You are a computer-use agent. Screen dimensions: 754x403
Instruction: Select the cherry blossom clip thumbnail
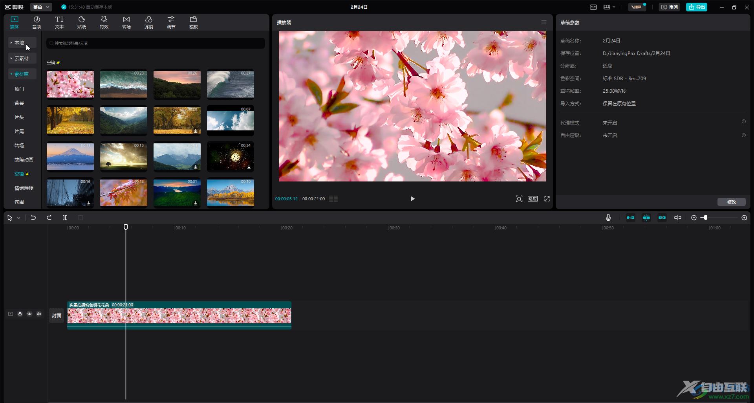pyautogui.click(x=70, y=84)
